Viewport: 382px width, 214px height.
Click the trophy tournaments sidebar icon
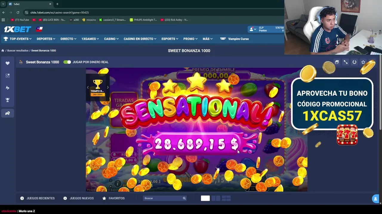pos(7,100)
